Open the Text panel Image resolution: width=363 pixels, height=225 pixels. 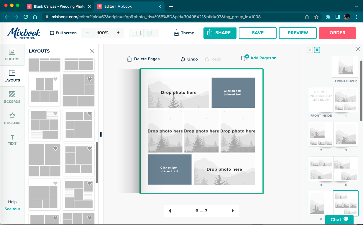tap(12, 140)
